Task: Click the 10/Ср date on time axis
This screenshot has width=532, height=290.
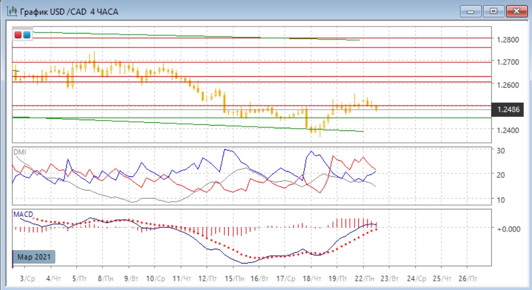Action: [156, 278]
